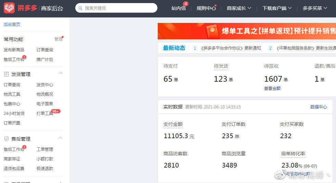336x183 pixels.
Task: Collapse the 发货管理 section chevron
Action: tap(61, 73)
